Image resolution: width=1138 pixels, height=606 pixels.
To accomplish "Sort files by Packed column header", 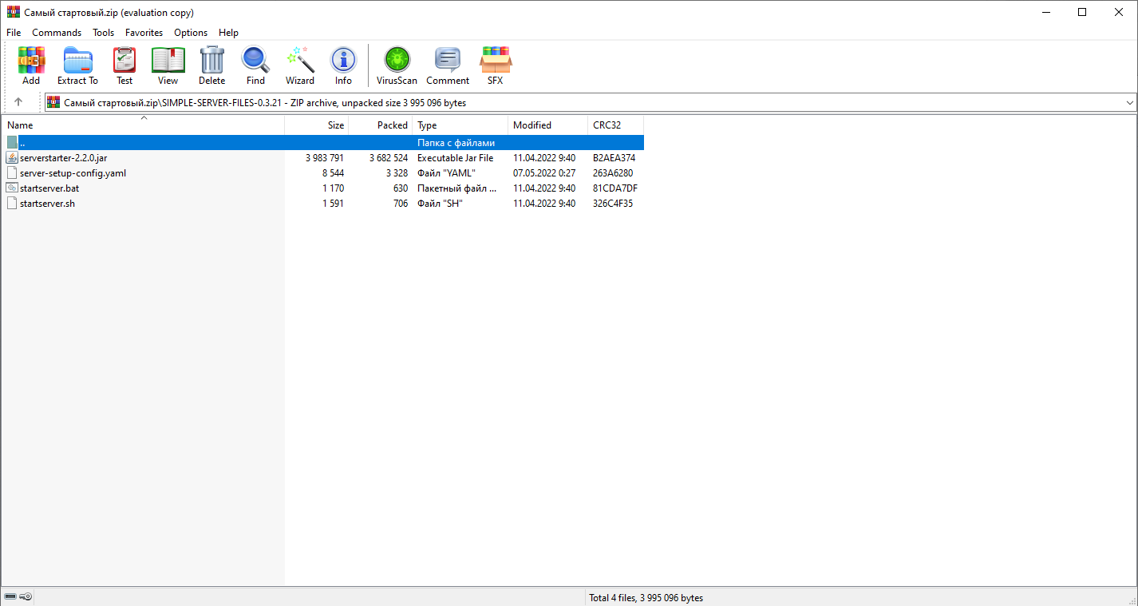I will [381, 125].
